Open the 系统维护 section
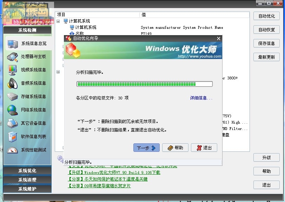The width and height of the screenshot is (285, 202). click(27, 189)
